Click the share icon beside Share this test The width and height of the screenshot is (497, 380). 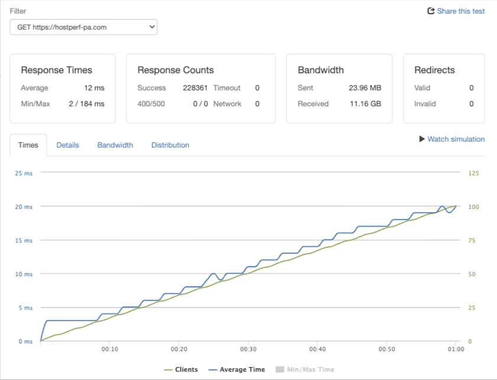(x=431, y=11)
